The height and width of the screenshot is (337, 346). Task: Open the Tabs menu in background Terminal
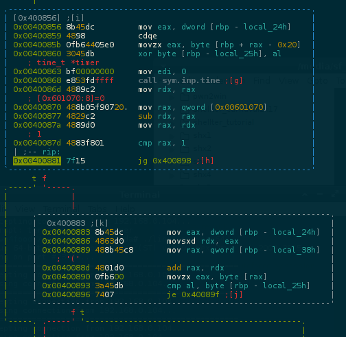point(97,209)
